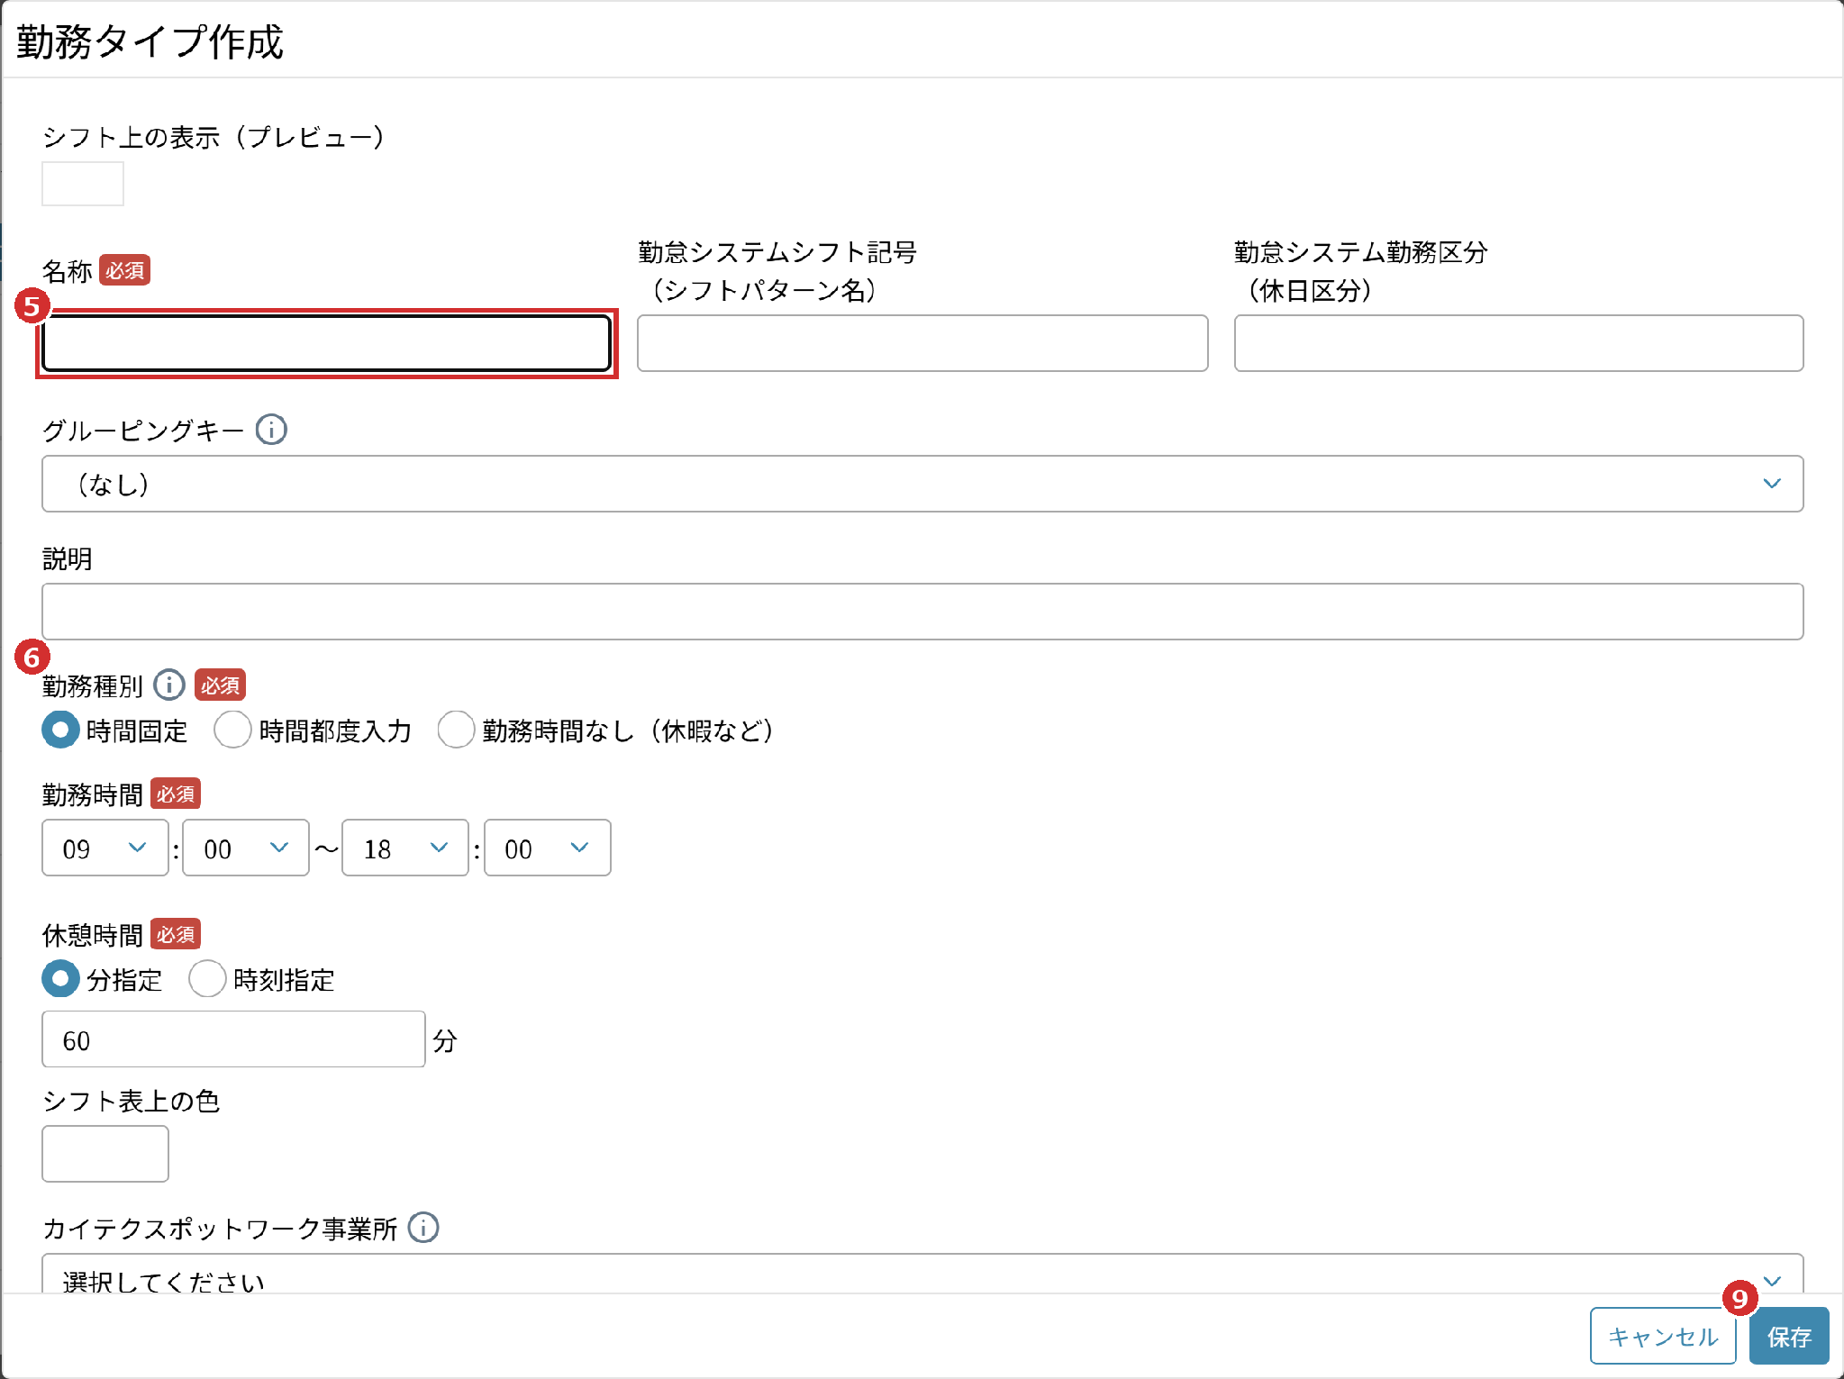This screenshot has width=1844, height=1379.
Task: Click the キャンセル button
Action: [x=1663, y=1336]
